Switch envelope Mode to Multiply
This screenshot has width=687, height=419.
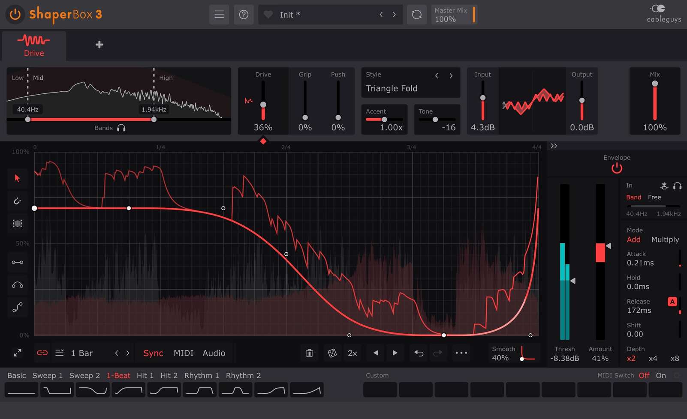point(665,239)
